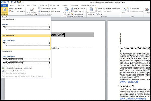
Task: Click the Citation mark button
Action: [x=147, y=11]
